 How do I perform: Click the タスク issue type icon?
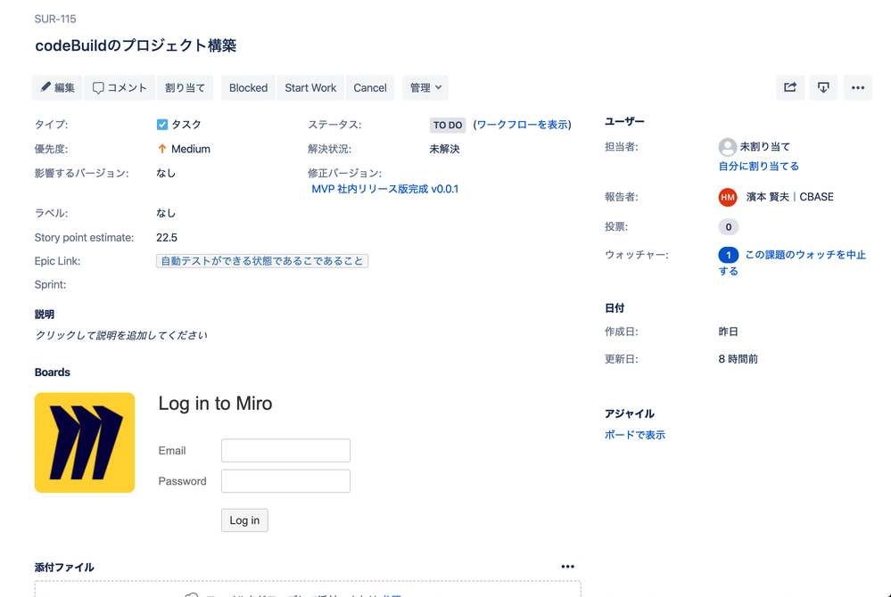[162, 124]
